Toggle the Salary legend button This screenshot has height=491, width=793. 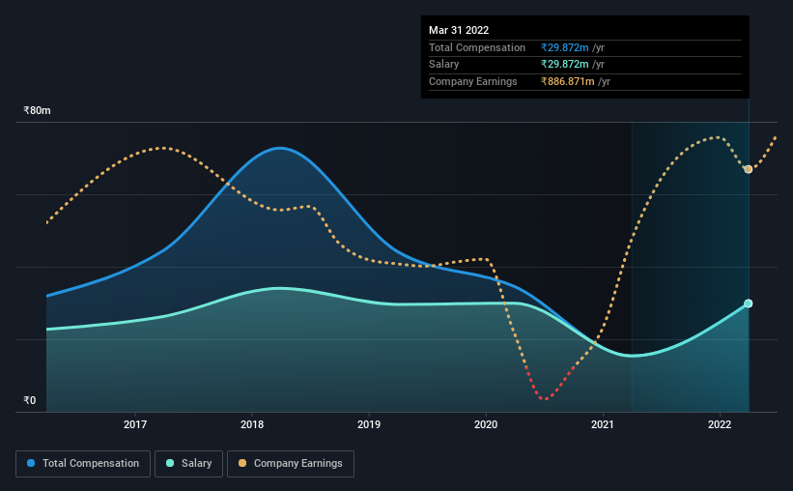[x=188, y=464]
